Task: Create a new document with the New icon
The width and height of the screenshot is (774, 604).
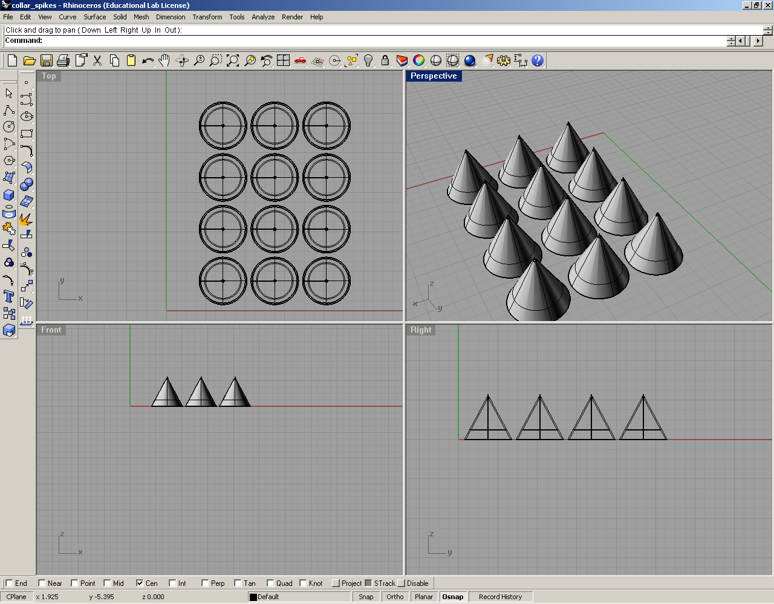Action: tap(12, 60)
